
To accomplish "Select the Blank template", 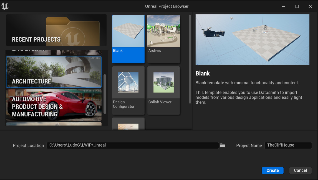I will point(128,39).
